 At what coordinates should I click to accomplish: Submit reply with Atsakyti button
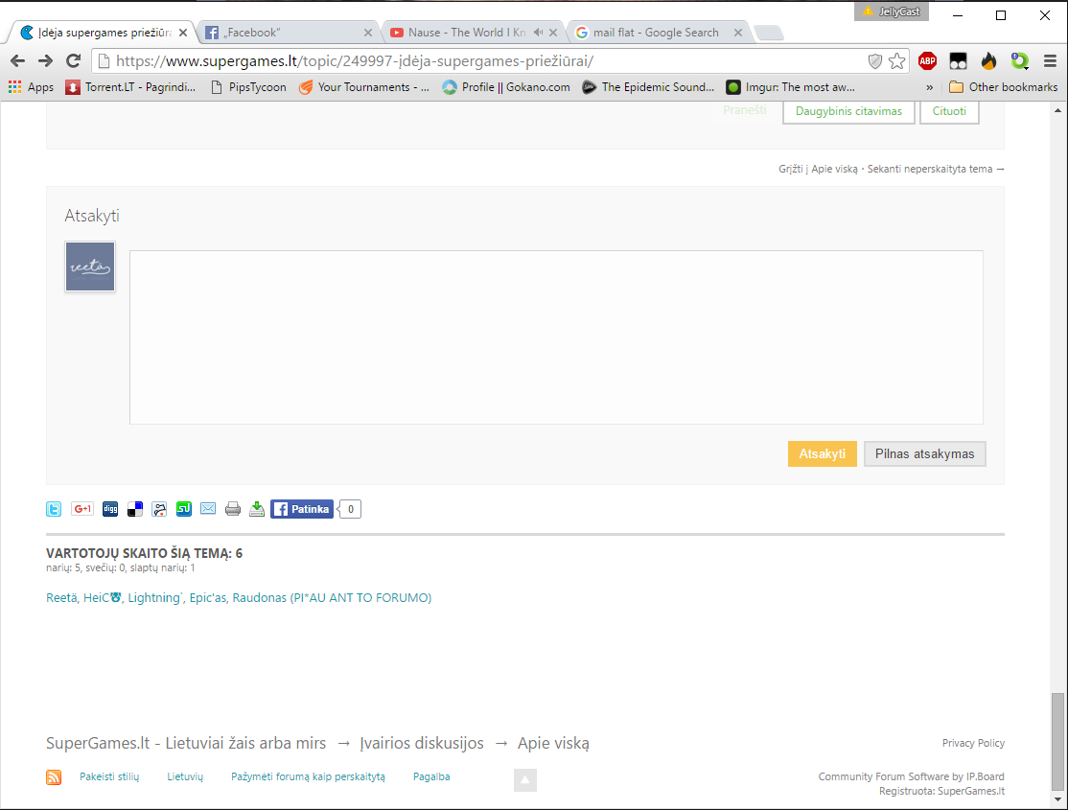tap(823, 453)
